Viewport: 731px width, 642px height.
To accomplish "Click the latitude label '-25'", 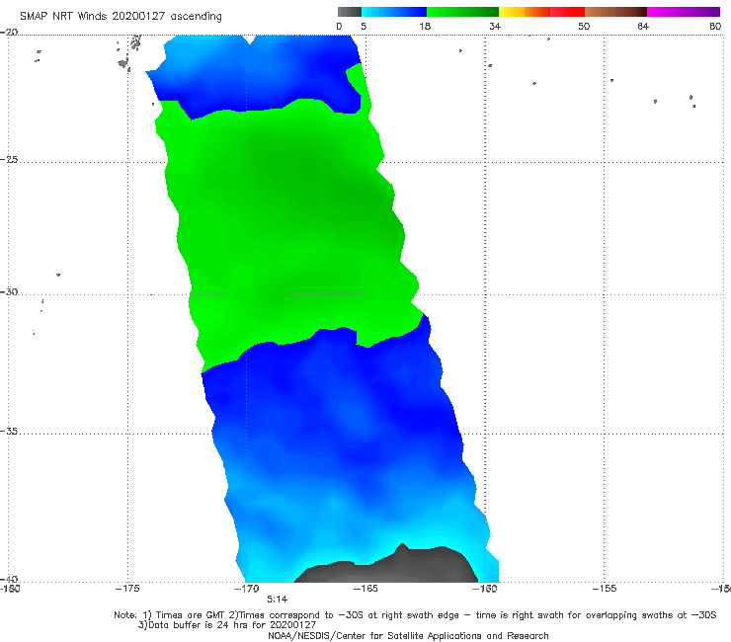I will coord(9,159).
